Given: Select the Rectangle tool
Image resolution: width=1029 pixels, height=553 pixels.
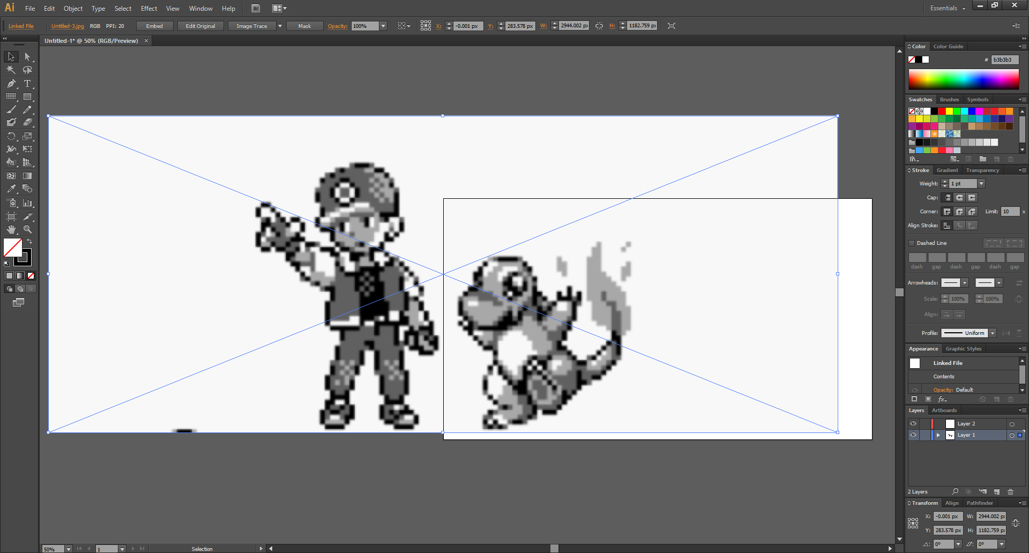Looking at the screenshot, I should click(27, 96).
